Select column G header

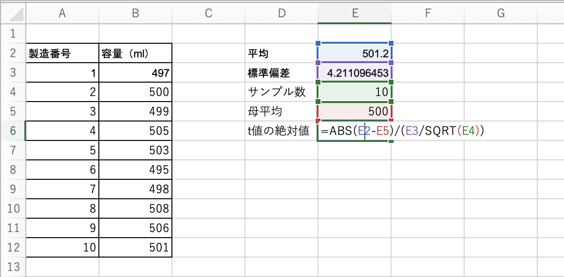(501, 14)
